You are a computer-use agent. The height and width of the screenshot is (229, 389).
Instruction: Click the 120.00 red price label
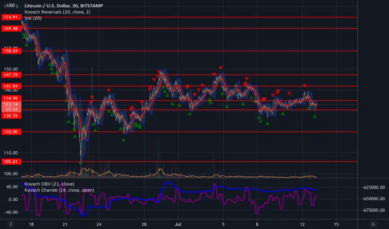(x=11, y=132)
